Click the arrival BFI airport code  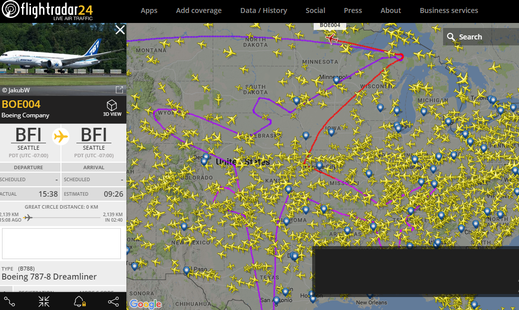click(94, 135)
